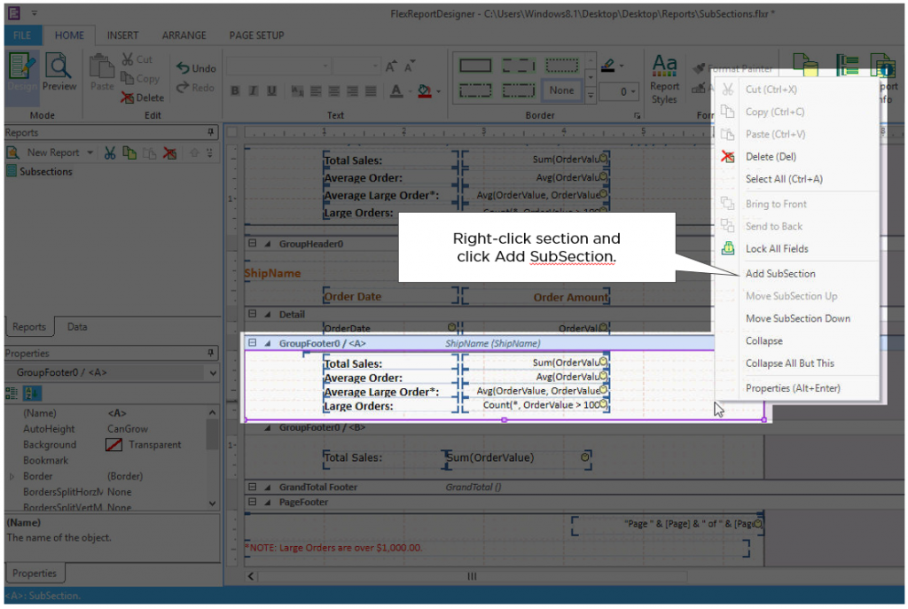908x609 pixels.
Task: Cut selection in Edit group
Action: pyautogui.click(x=137, y=59)
